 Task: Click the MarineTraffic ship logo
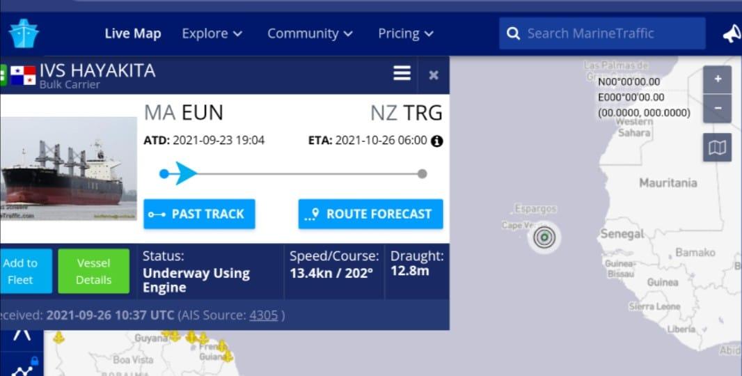point(24,33)
